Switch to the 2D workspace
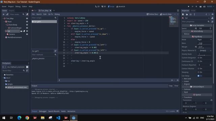Image resolution: width=216 pixels, height=121 pixels. (97, 6)
